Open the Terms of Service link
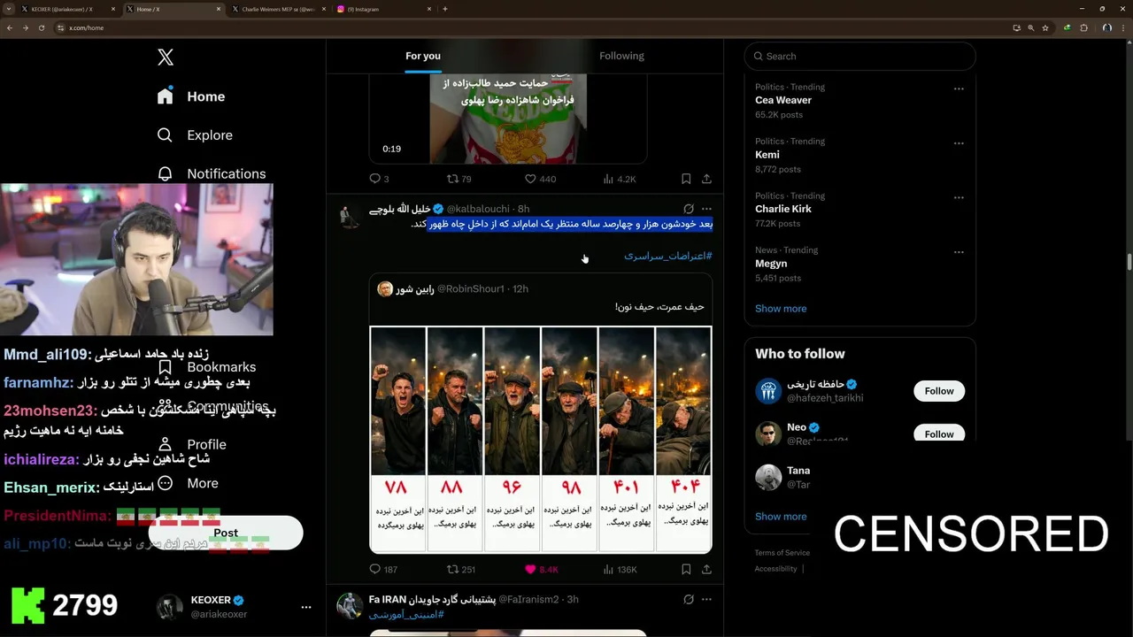Image resolution: width=1133 pixels, height=637 pixels. coord(782,553)
